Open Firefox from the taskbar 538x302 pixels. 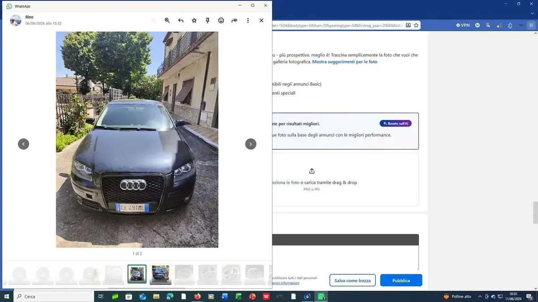197,296
